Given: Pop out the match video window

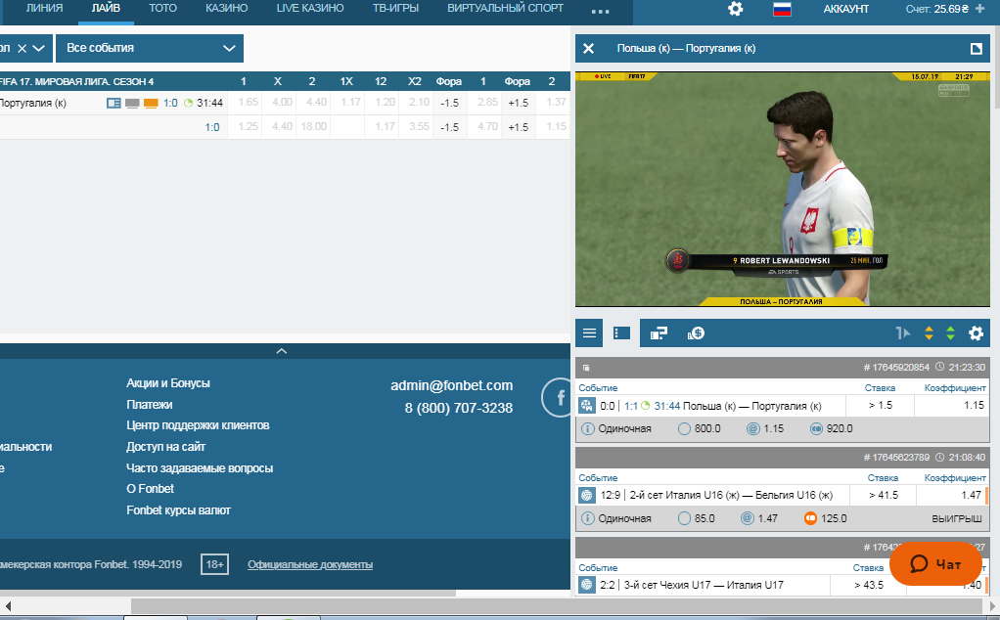Looking at the screenshot, I should click(x=976, y=49).
